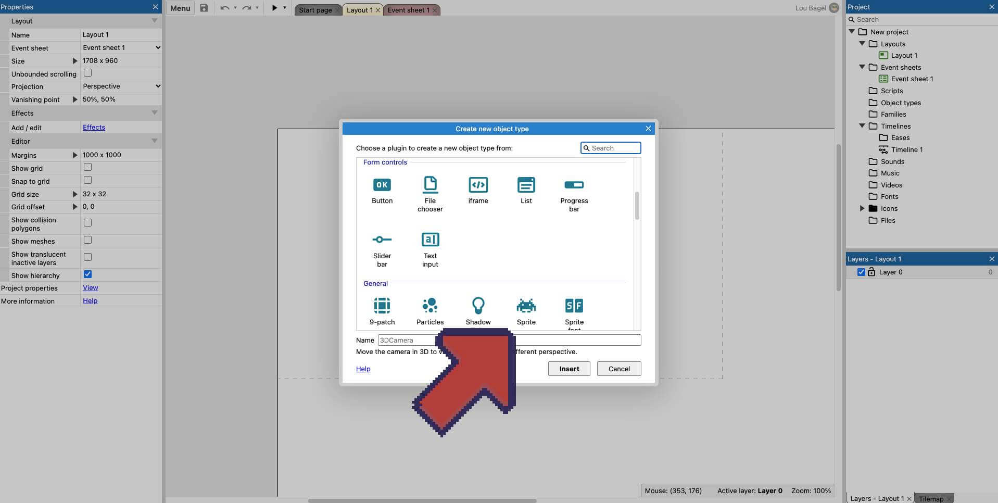Viewport: 998px width, 503px height.
Task: Expand the Icons folder arrow
Action: [862, 208]
